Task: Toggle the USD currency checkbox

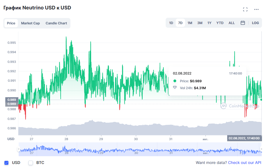Action: pos(7,163)
